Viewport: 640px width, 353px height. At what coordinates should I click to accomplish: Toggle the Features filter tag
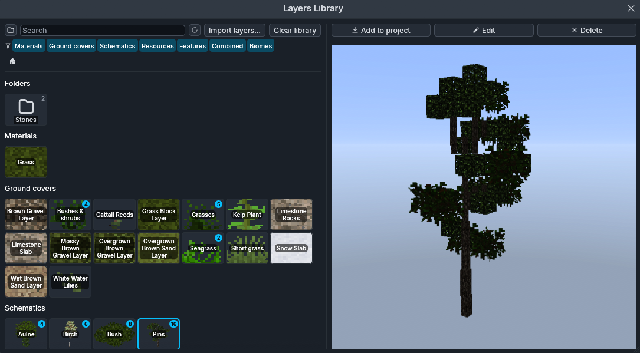pos(192,46)
